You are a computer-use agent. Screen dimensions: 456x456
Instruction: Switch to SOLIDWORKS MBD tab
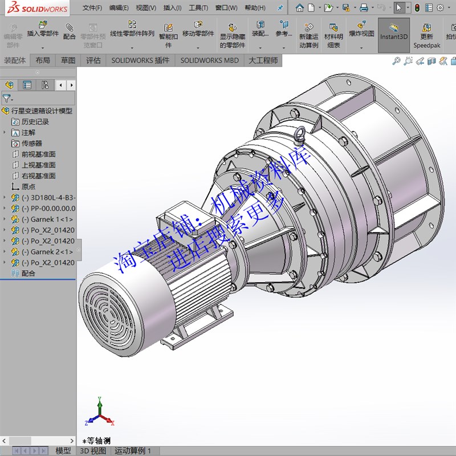210,60
